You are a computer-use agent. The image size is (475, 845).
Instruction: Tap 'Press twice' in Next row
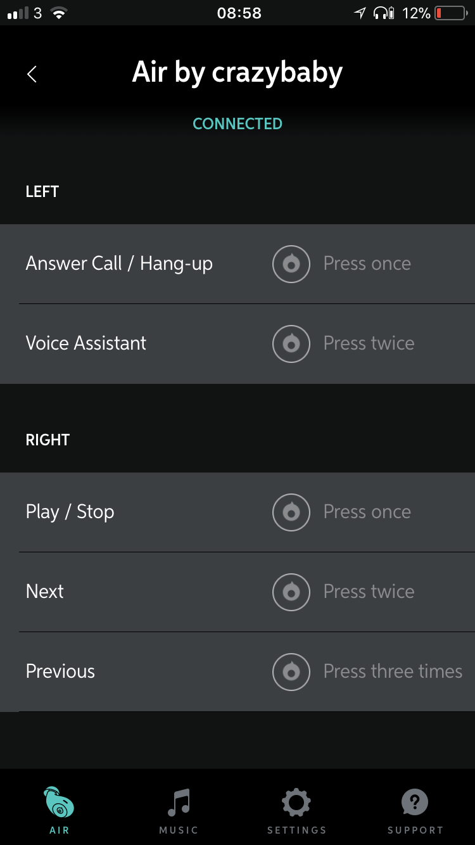point(369,592)
